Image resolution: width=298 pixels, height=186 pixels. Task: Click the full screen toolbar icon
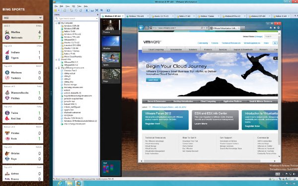[97, 10]
